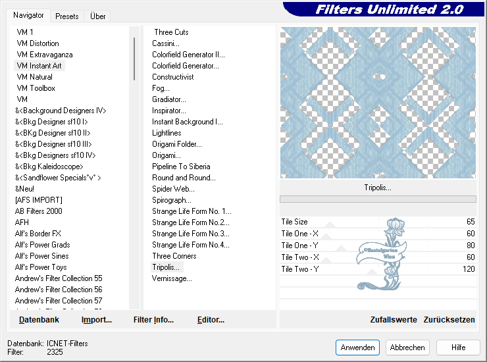The image size is (487, 362).
Task: Select &<Bkg Designer sf10 I> category
Action: click(51, 122)
